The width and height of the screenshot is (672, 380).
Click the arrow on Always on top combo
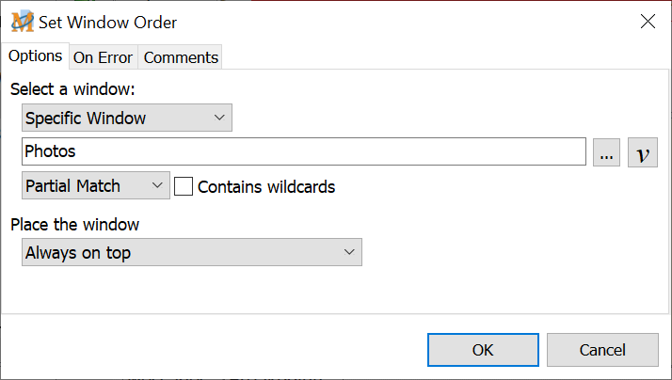click(349, 252)
